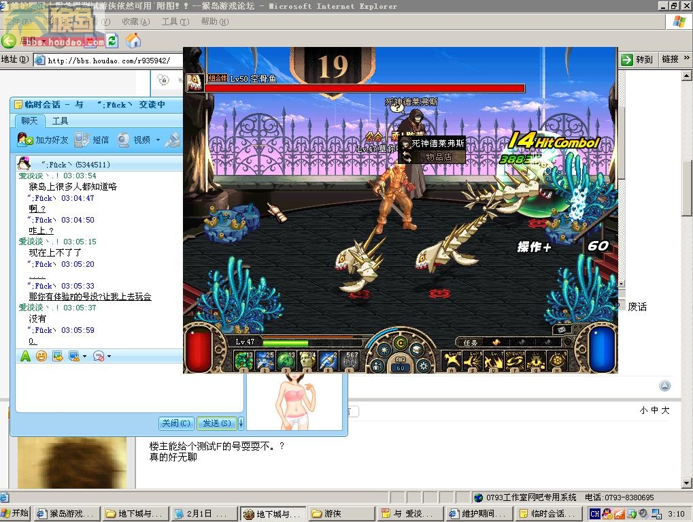Switch to the 聊天 chat tab

(30, 120)
